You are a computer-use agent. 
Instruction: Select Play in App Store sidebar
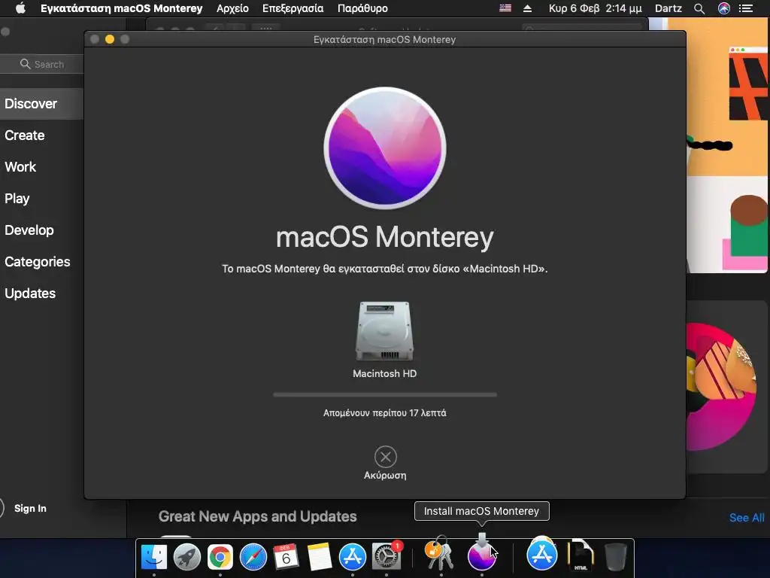(17, 199)
